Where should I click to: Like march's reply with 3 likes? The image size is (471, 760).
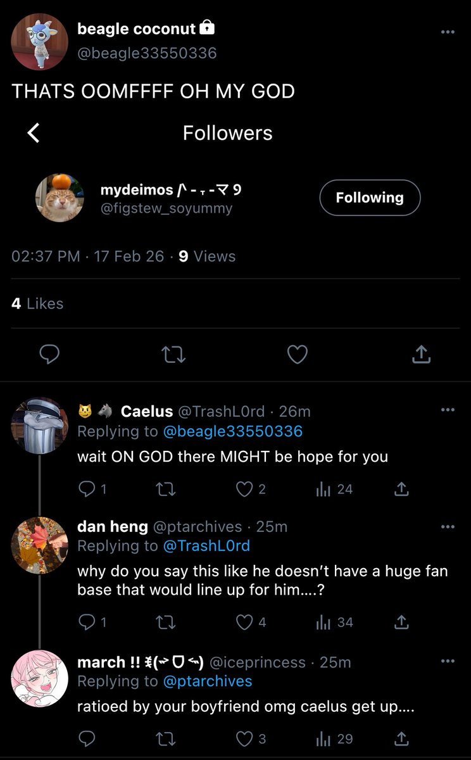250,738
